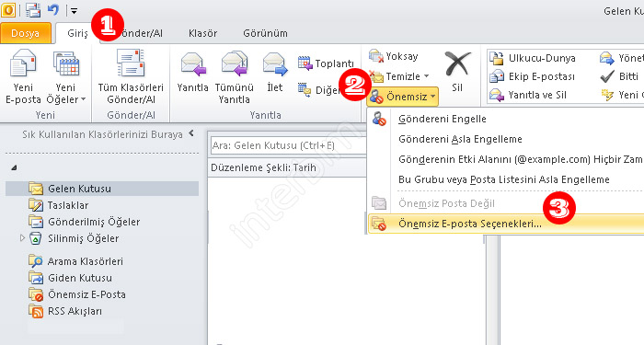Open the Yeni Öğeler dropdown
This screenshot has height=345, width=644.
tap(65, 76)
